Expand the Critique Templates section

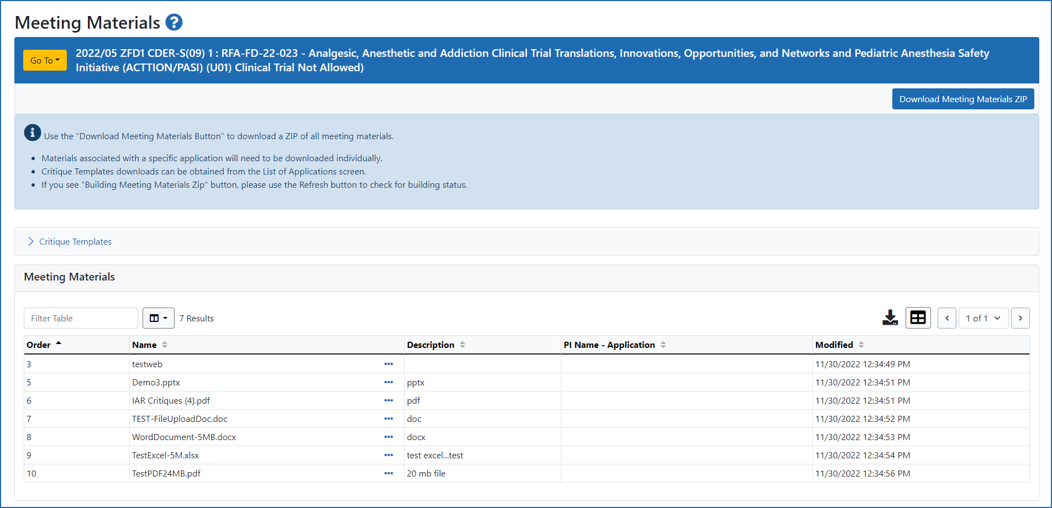(70, 241)
